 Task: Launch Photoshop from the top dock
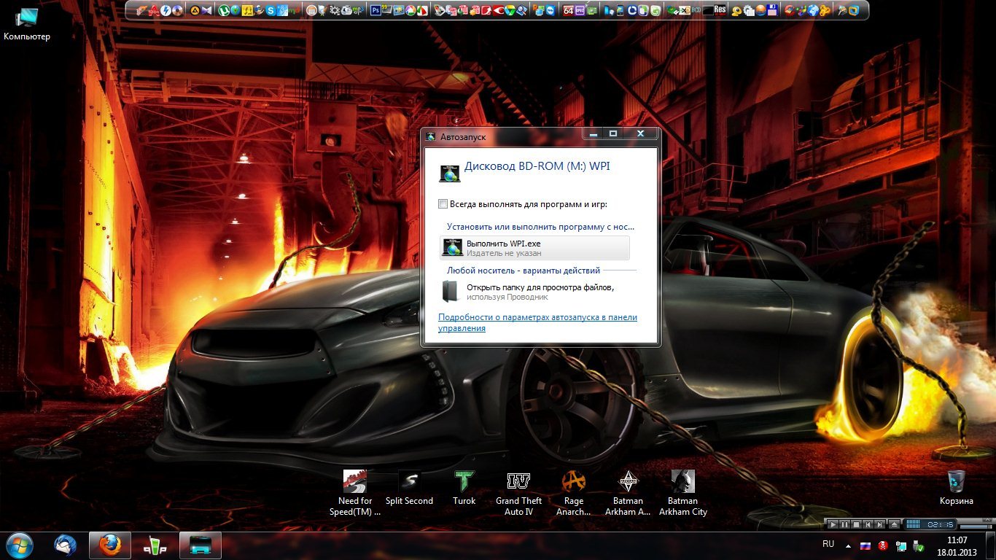pos(376,10)
